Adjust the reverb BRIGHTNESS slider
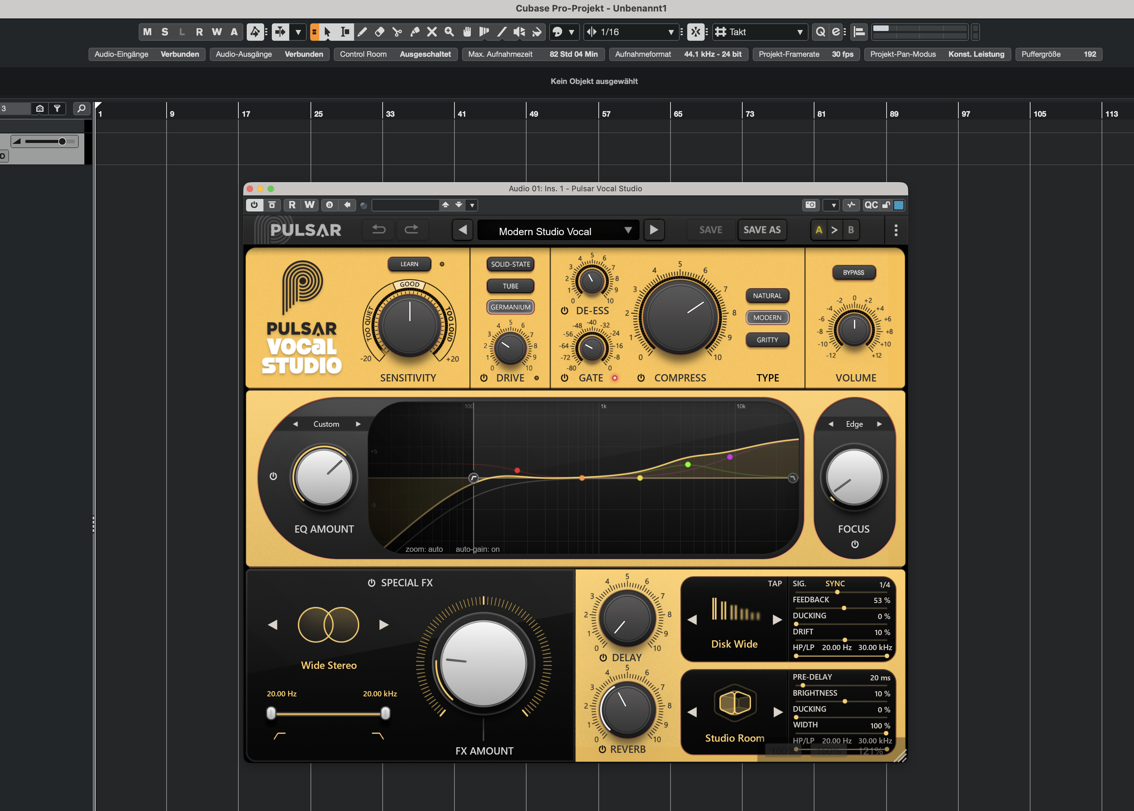The height and width of the screenshot is (811, 1134). (x=841, y=701)
